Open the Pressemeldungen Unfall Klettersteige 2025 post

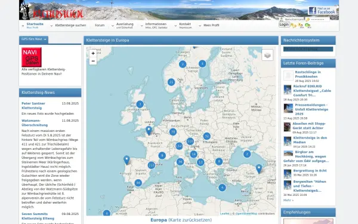coord(311,109)
